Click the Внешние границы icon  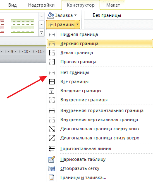click(x=52, y=91)
